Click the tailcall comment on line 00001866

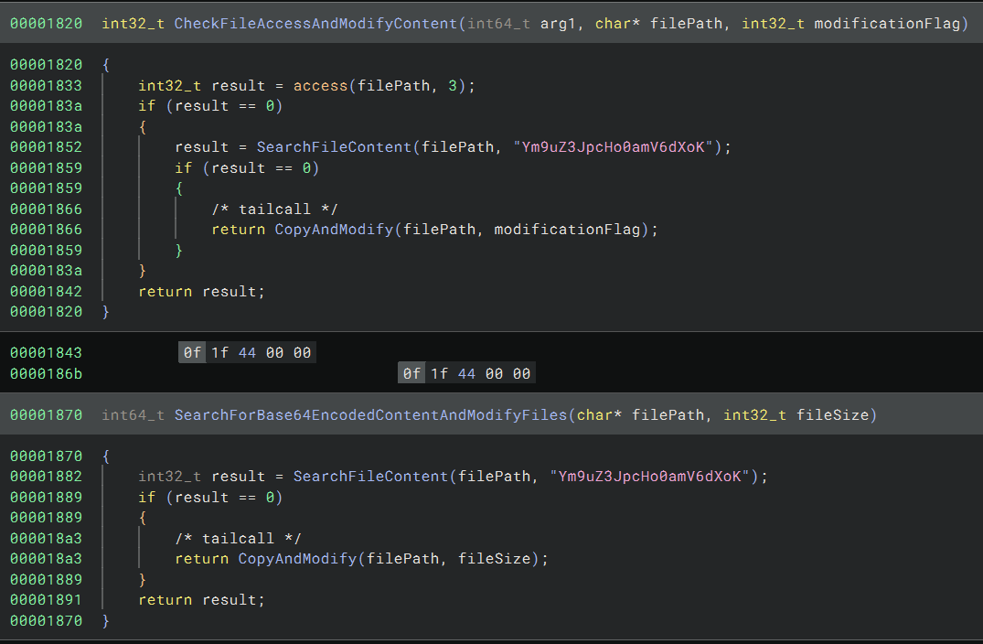point(274,209)
